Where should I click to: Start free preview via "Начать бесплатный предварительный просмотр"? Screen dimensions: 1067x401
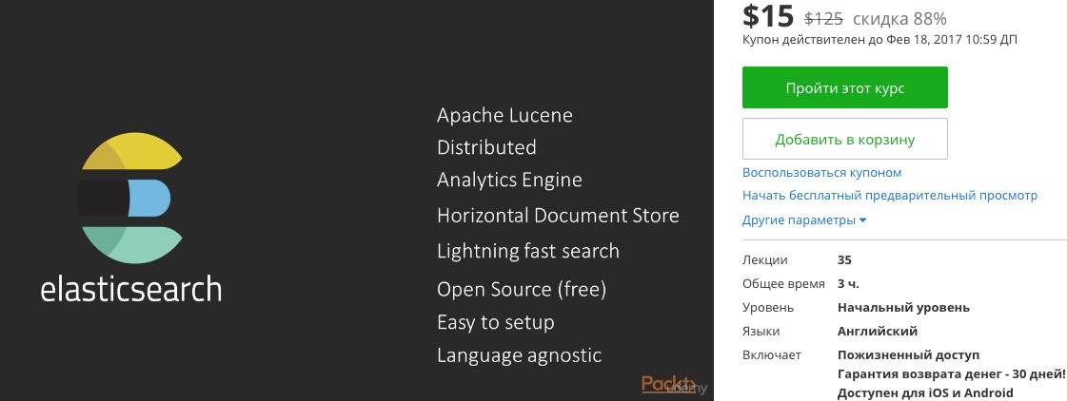[889, 196]
